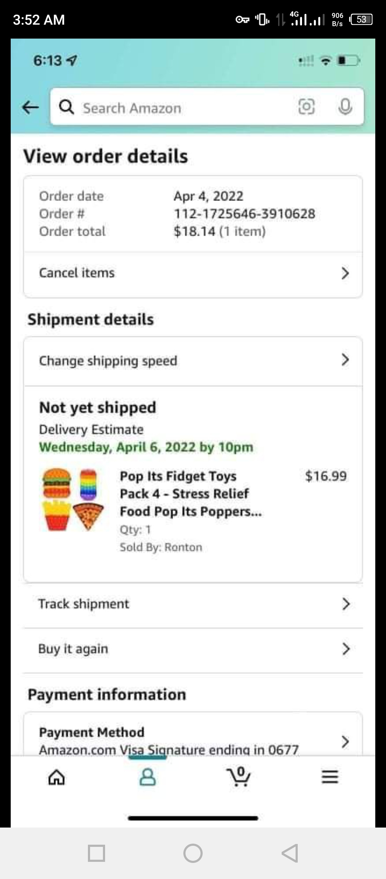The image size is (386, 879).
Task: Tap the fidget toys product thumbnail
Action: point(73,499)
